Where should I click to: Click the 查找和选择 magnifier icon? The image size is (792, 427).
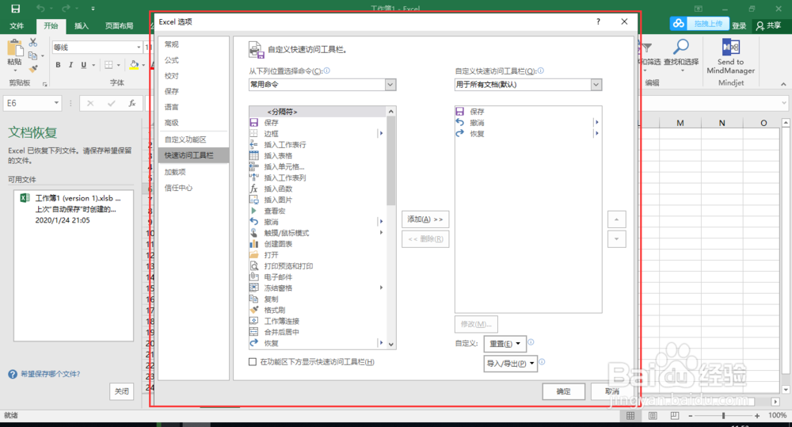(681, 47)
